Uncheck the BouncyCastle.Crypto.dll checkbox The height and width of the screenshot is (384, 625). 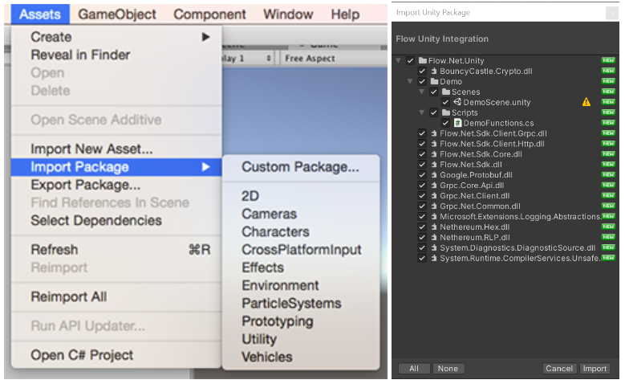click(422, 71)
